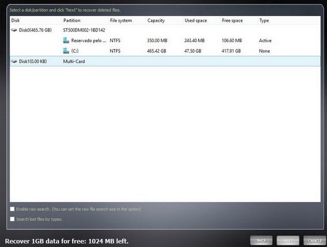Return to the previous screen with BACK
The height and width of the screenshot is (247, 327).
(261, 241)
